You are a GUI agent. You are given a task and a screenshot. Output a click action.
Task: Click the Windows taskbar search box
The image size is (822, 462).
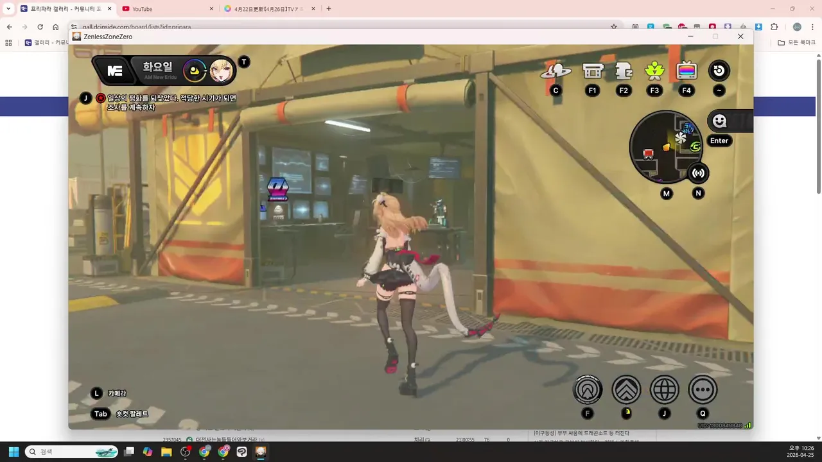[x=73, y=452]
